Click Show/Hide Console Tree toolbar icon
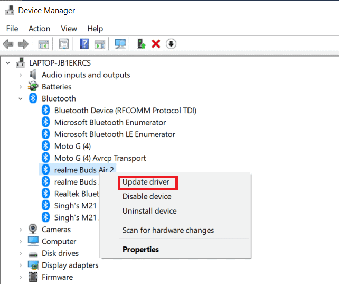This screenshot has height=284, width=339. pyautogui.click(x=44, y=44)
